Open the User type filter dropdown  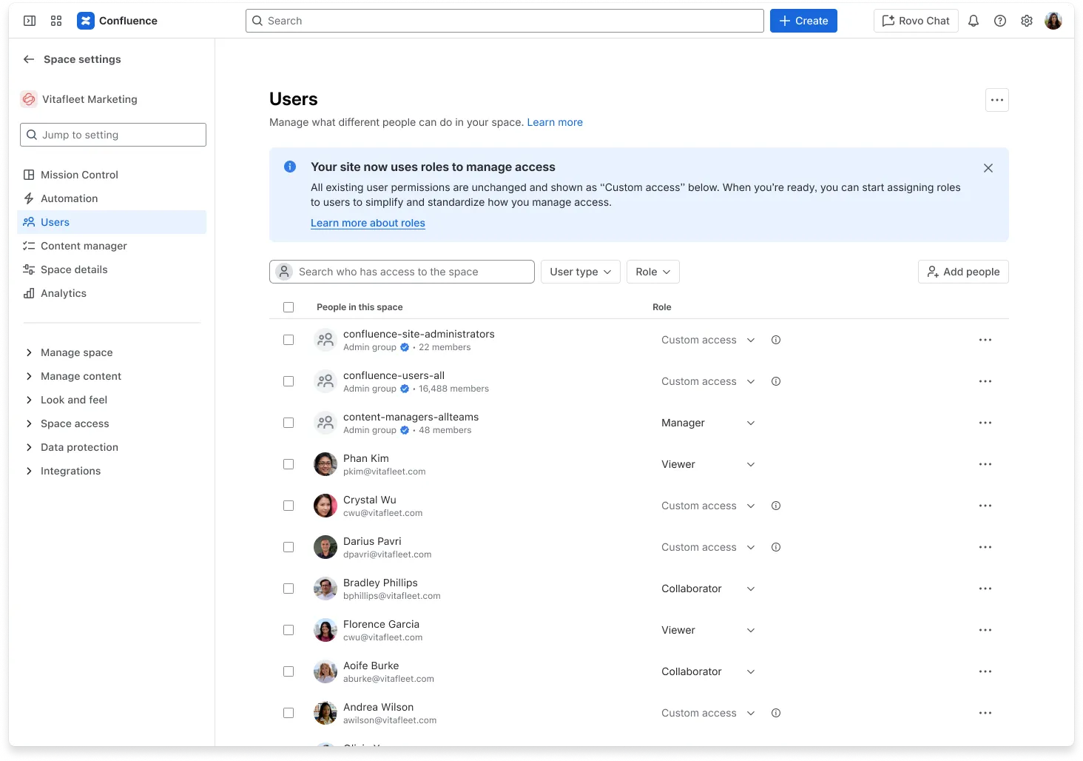(581, 272)
